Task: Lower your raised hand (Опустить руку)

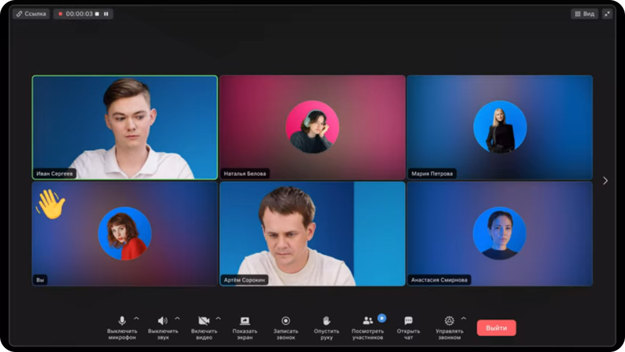Action: [327, 321]
